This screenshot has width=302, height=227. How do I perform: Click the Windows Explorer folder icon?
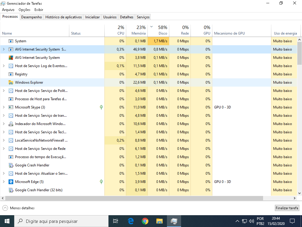(11, 82)
